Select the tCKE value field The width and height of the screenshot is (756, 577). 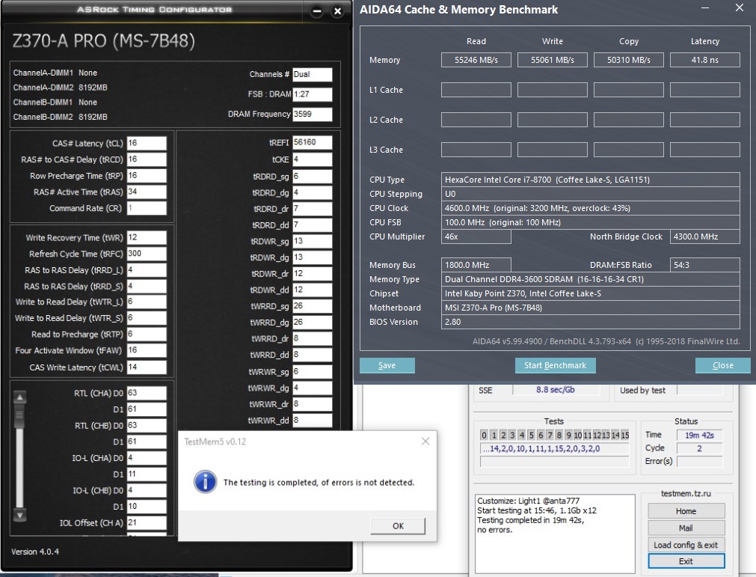313,159
